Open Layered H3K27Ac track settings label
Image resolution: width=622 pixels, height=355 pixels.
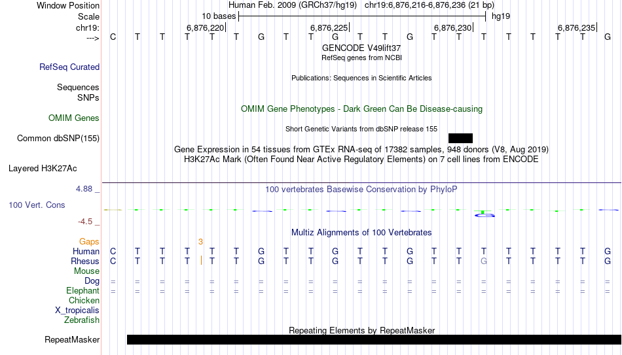coord(43,169)
